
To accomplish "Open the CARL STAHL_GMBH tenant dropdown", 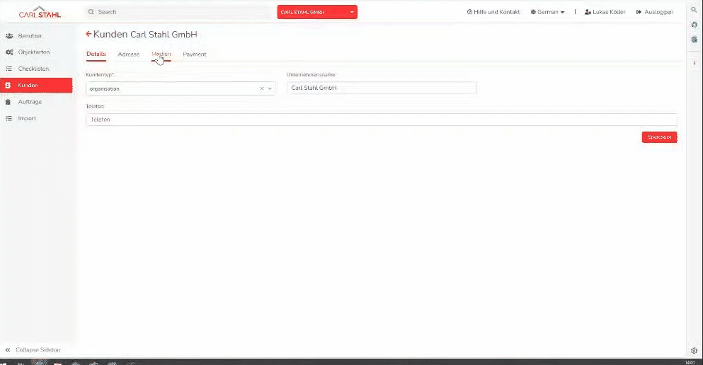I will click(x=317, y=12).
